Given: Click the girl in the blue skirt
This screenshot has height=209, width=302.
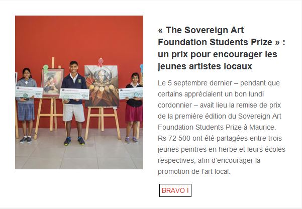Looking at the screenshot, I should (27, 105).
